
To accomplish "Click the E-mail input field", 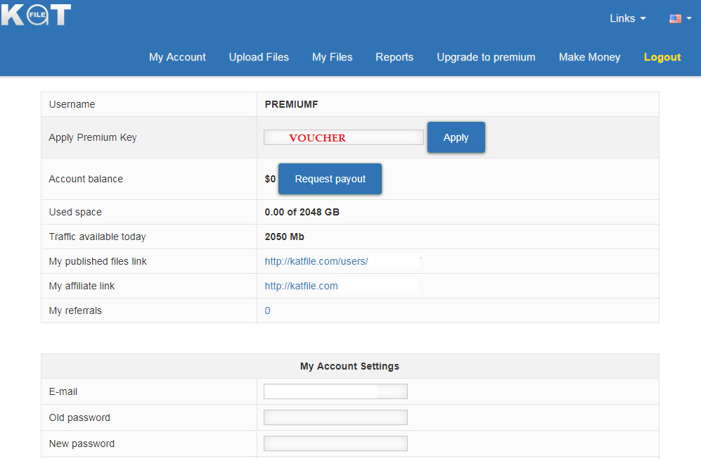I will [x=335, y=391].
